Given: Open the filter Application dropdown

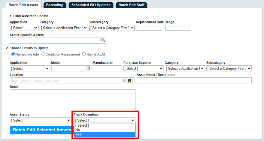Looking at the screenshot, I should (24, 28).
